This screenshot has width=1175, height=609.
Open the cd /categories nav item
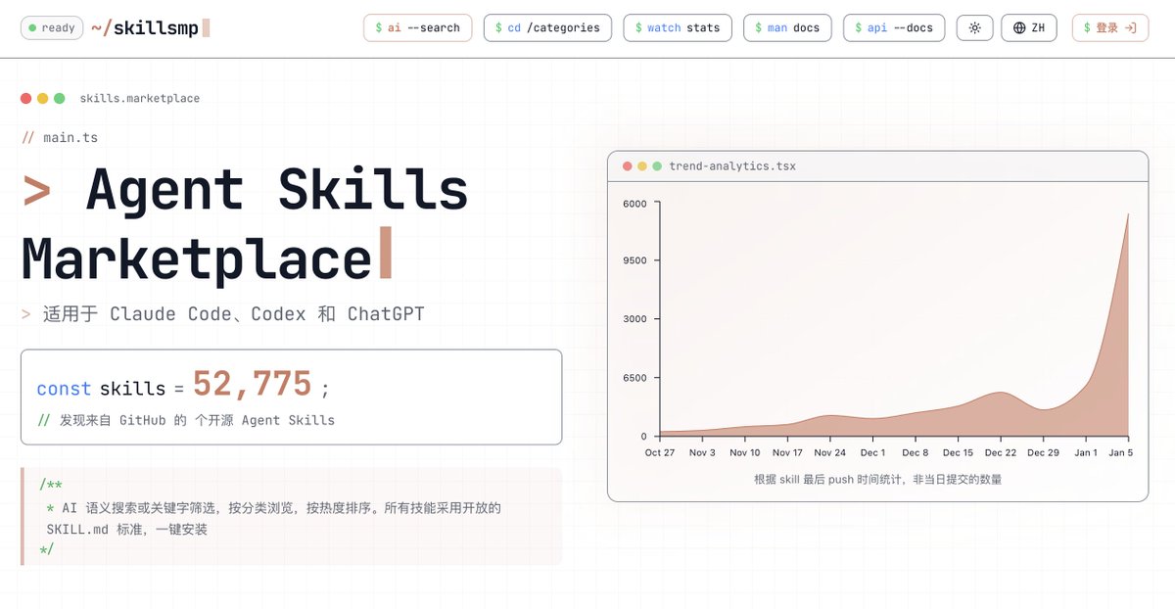click(547, 27)
